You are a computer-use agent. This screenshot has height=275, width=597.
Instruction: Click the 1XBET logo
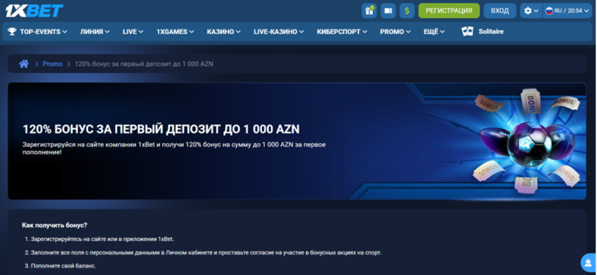(34, 10)
